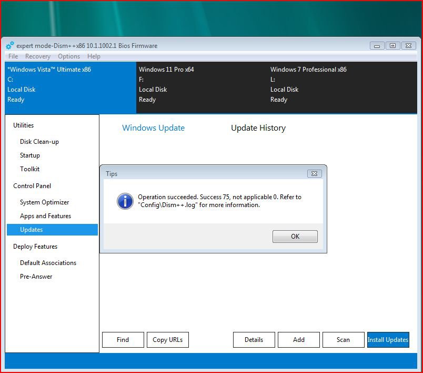Screen dimensions: 423x373
Task: Maximize the Dism++ window
Action: pos(392,46)
